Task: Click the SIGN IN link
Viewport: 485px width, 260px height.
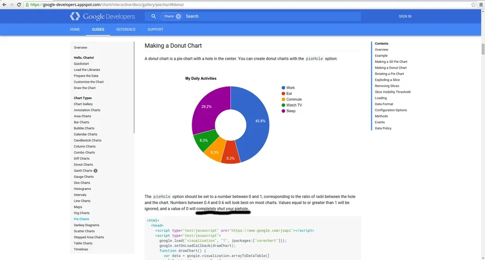Action: click(x=405, y=16)
